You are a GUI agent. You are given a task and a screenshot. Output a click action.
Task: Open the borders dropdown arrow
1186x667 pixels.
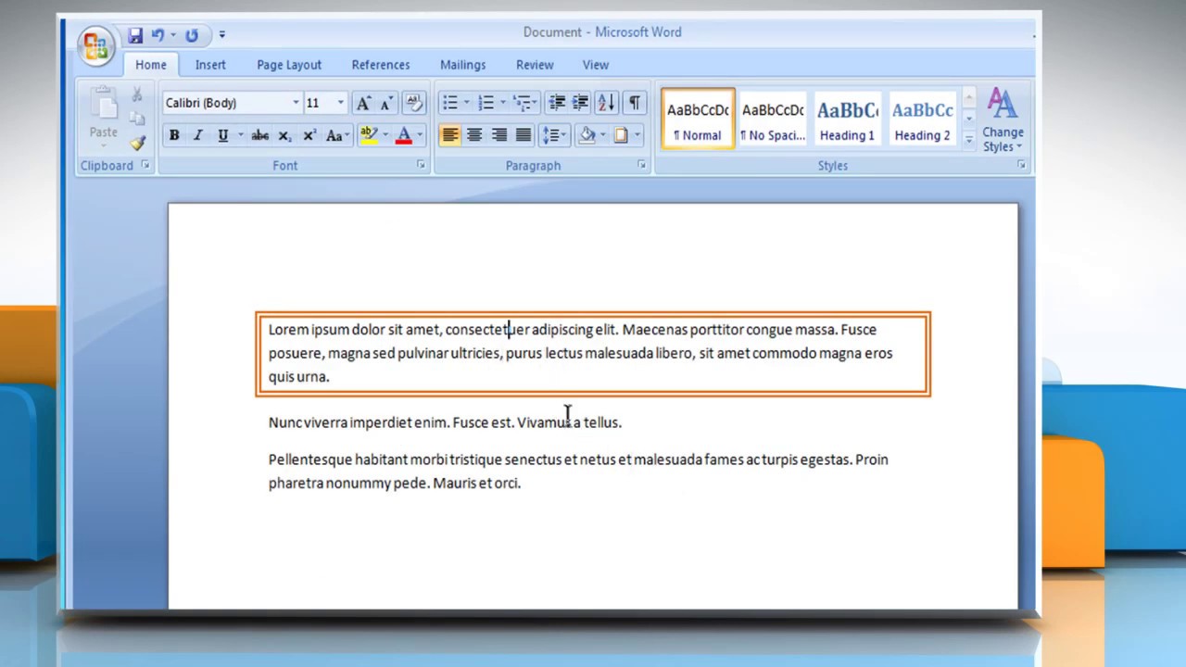(x=637, y=135)
